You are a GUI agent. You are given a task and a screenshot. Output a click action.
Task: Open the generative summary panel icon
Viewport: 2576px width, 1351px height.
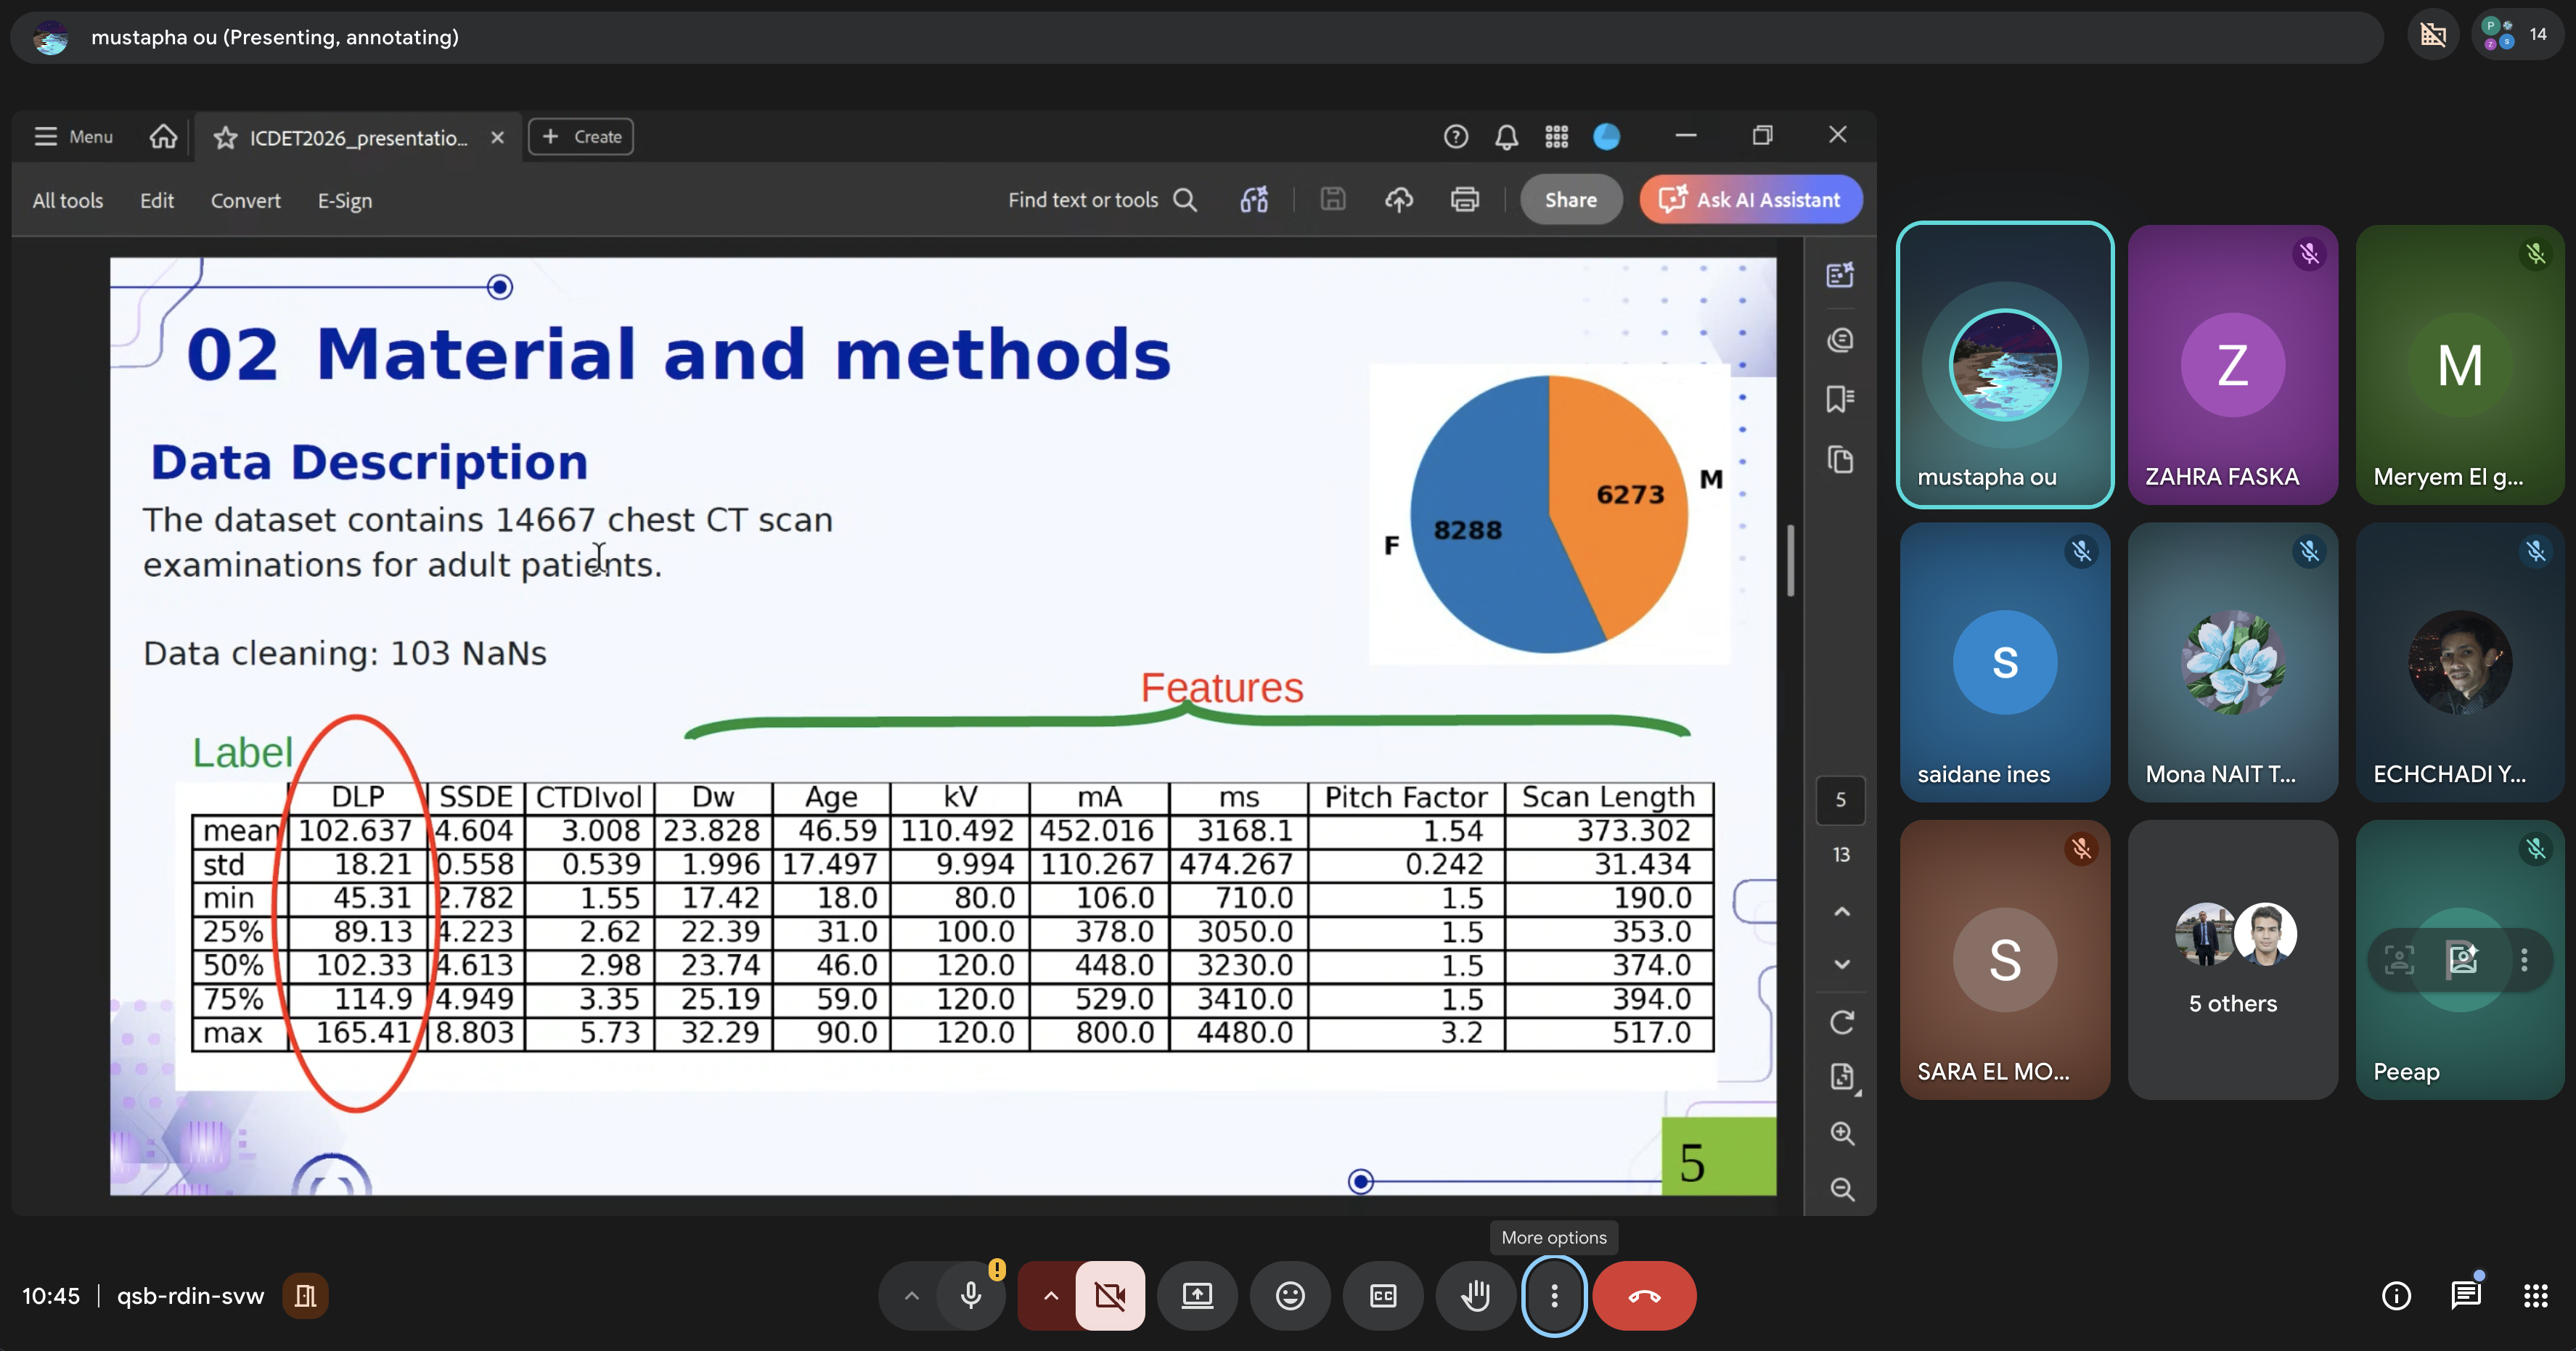point(1840,275)
